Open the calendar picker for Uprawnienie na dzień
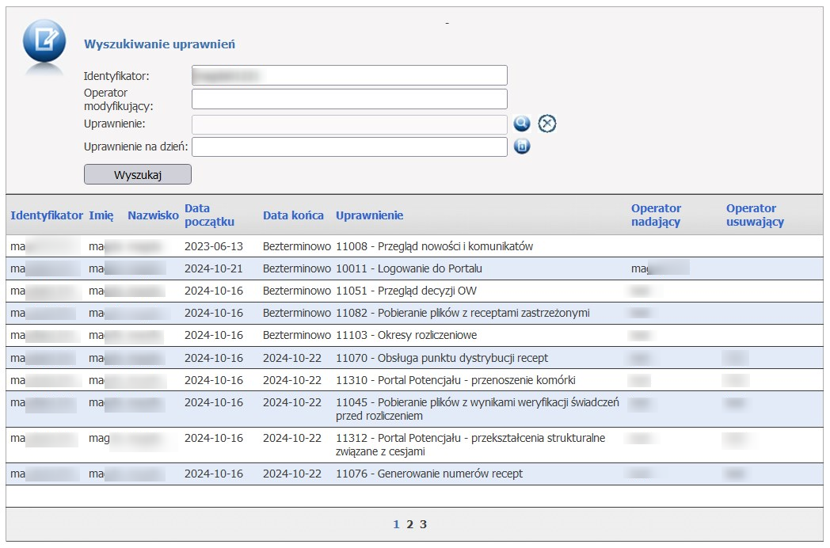830x548 pixels. [x=521, y=147]
